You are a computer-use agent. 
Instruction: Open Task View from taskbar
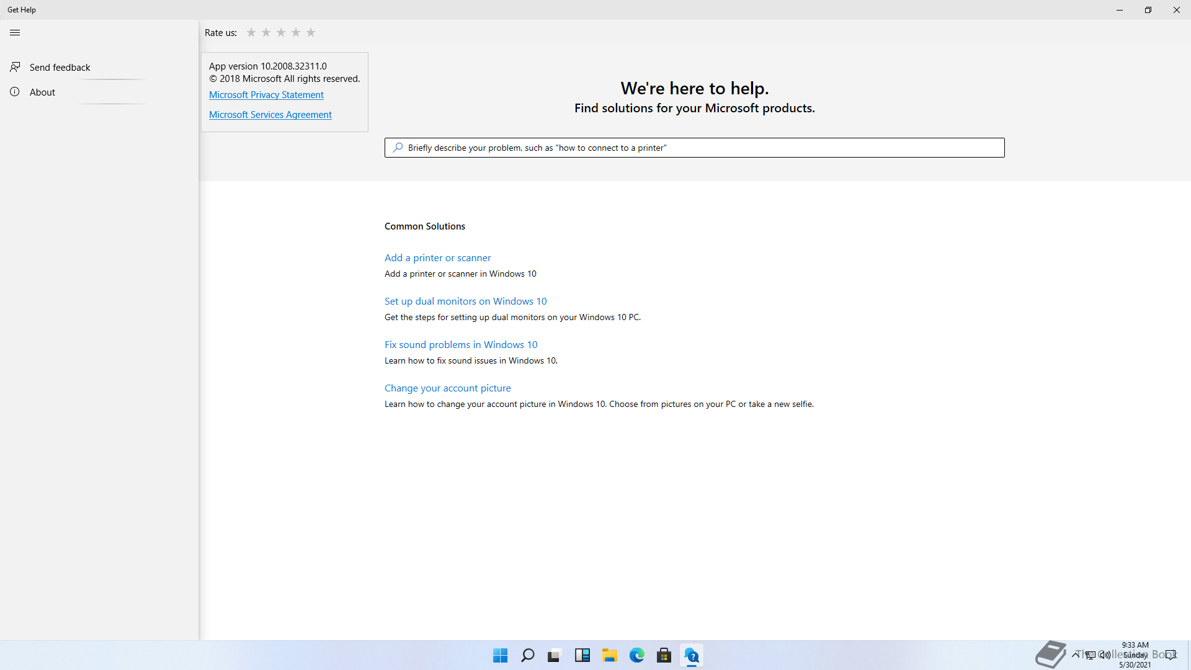point(555,655)
